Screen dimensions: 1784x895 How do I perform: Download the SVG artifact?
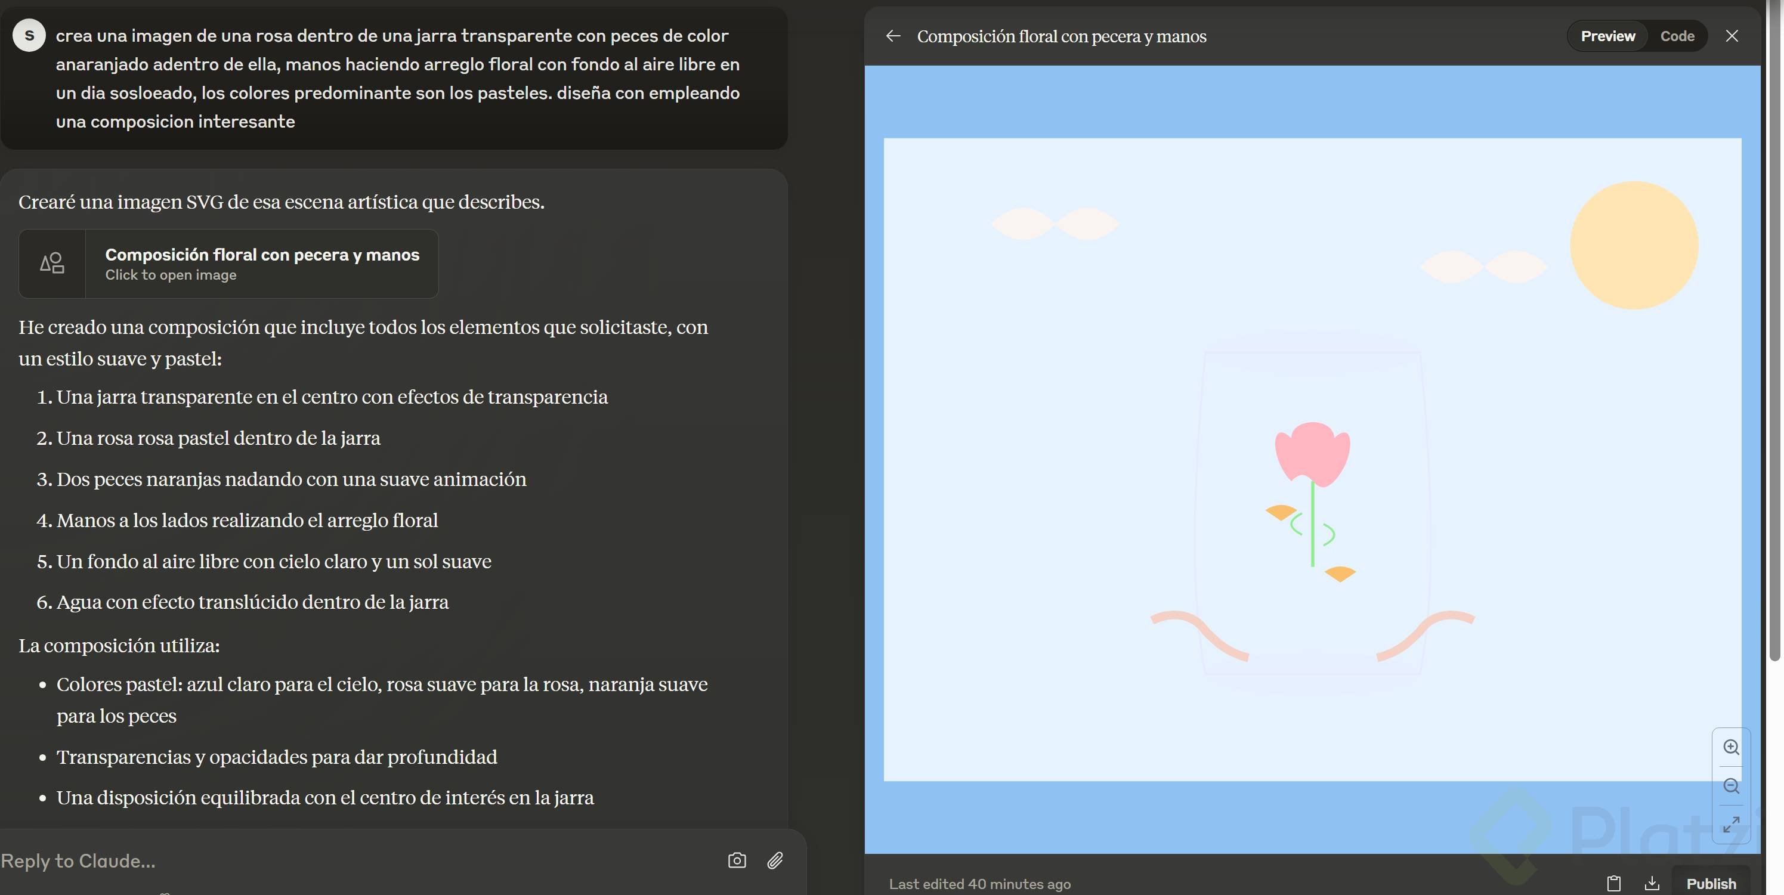pyautogui.click(x=1652, y=883)
